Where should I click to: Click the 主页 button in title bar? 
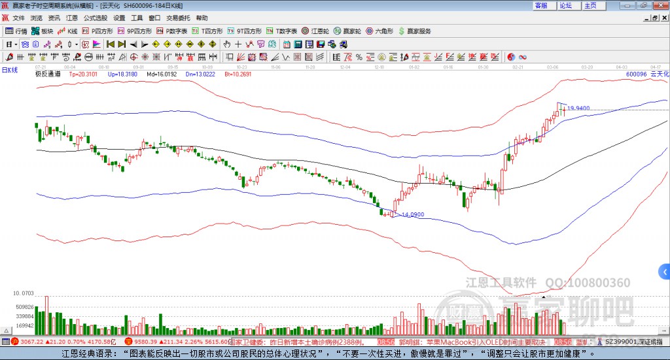[x=594, y=5]
